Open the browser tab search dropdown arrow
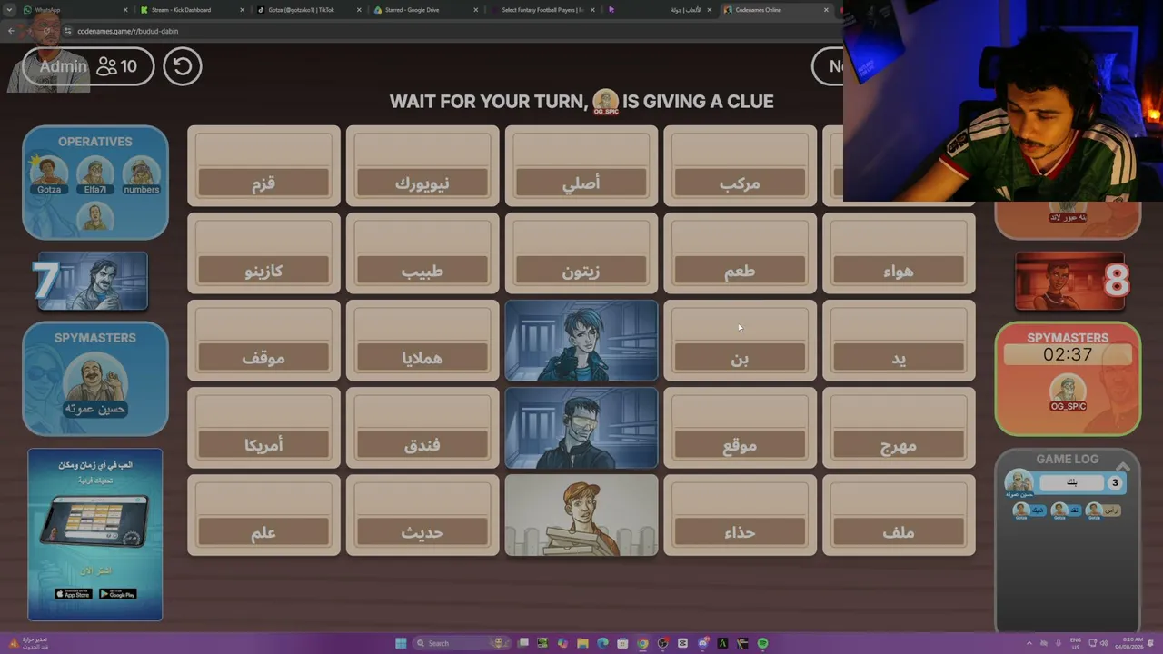The width and height of the screenshot is (1163, 654). coord(9,10)
